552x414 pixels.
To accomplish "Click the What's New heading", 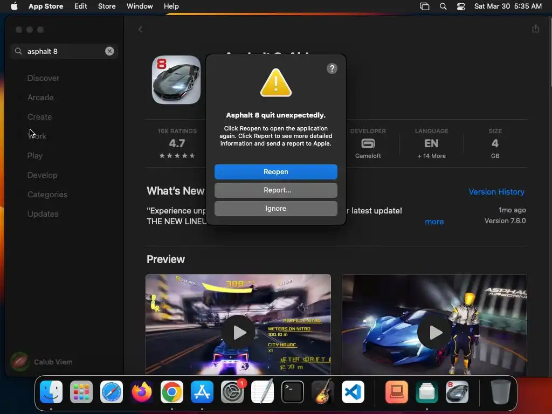I will click(x=175, y=191).
